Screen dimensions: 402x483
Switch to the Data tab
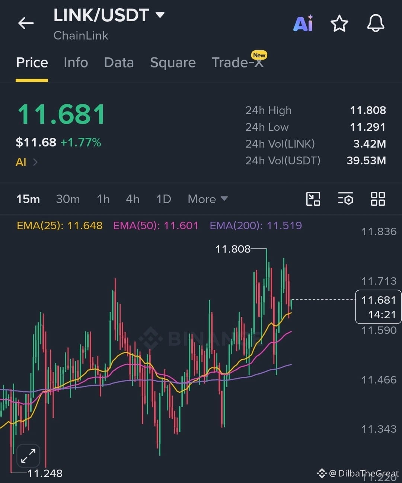(x=119, y=63)
